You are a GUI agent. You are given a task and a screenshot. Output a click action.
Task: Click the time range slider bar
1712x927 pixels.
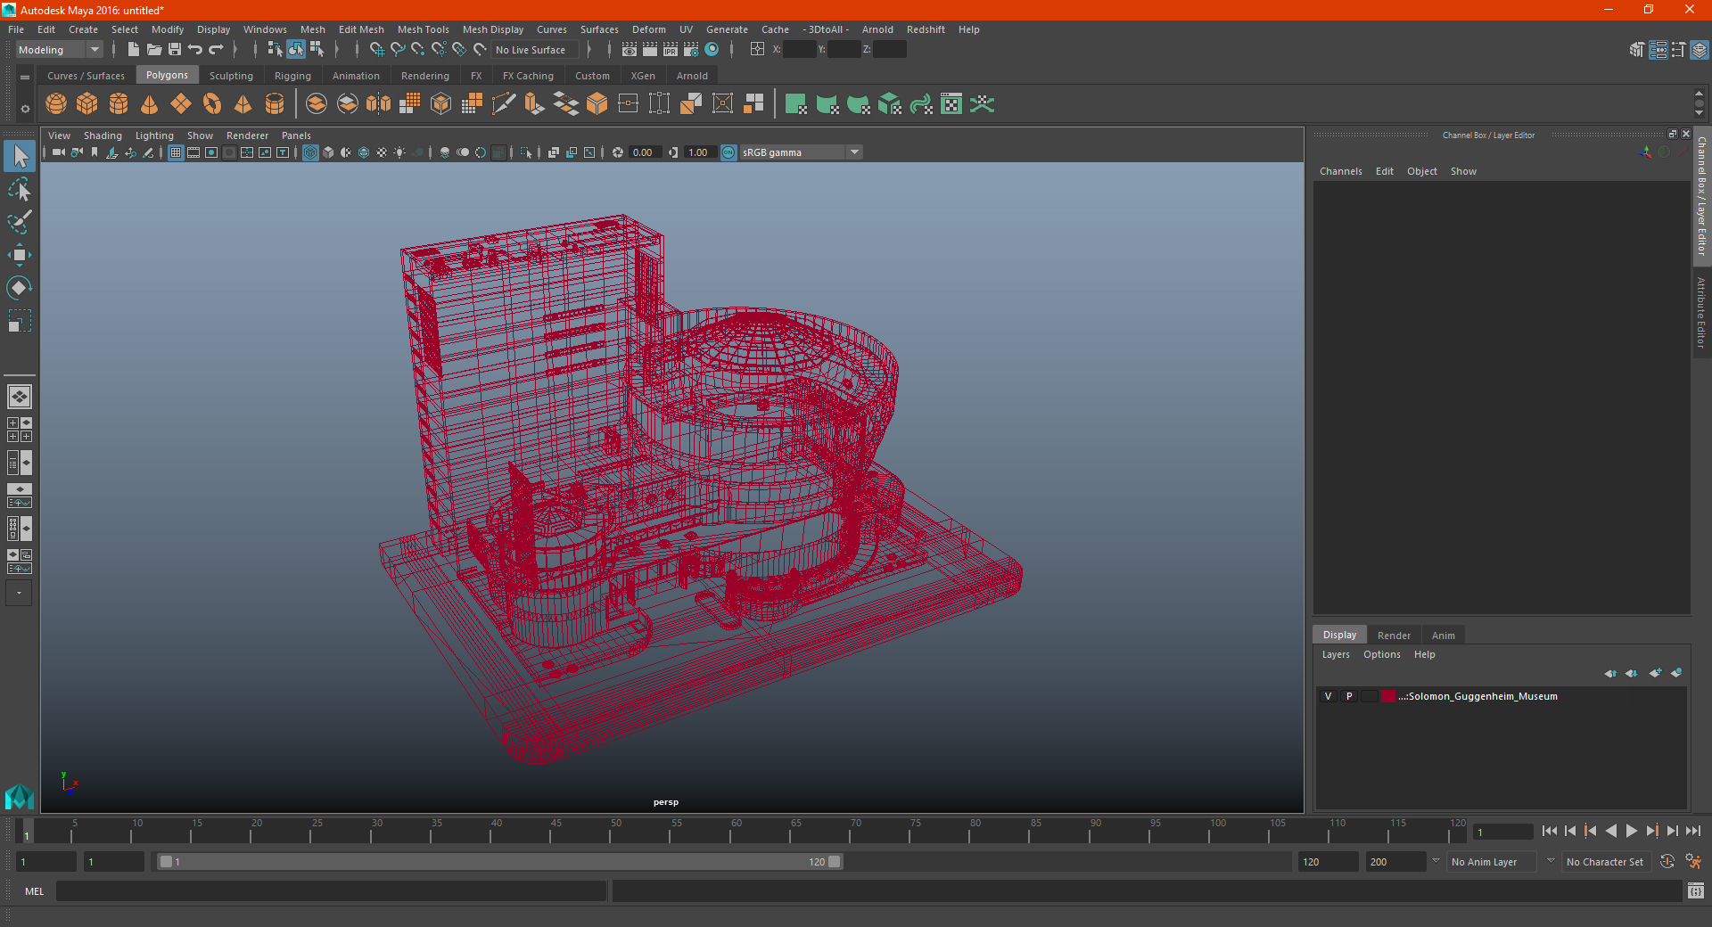[x=499, y=862]
